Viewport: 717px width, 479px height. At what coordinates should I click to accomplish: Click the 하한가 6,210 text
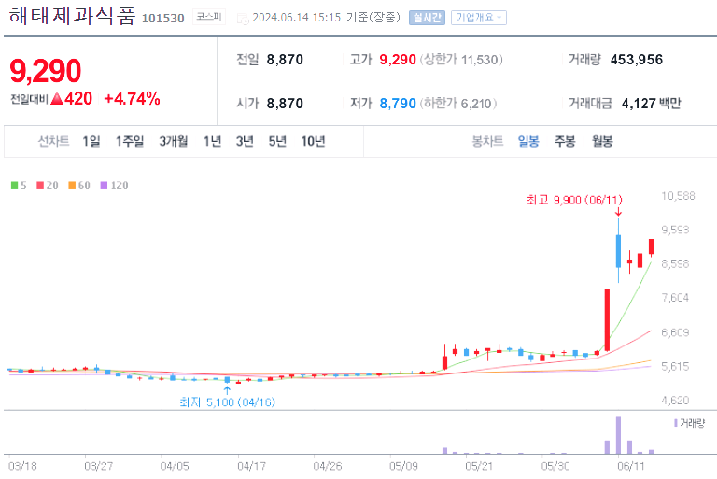click(x=458, y=104)
